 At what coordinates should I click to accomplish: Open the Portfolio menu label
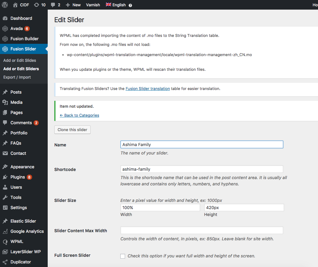pos(19,133)
